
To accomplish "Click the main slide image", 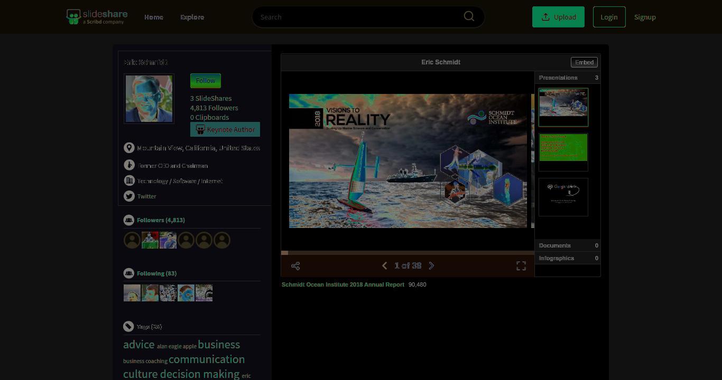I will click(x=408, y=161).
